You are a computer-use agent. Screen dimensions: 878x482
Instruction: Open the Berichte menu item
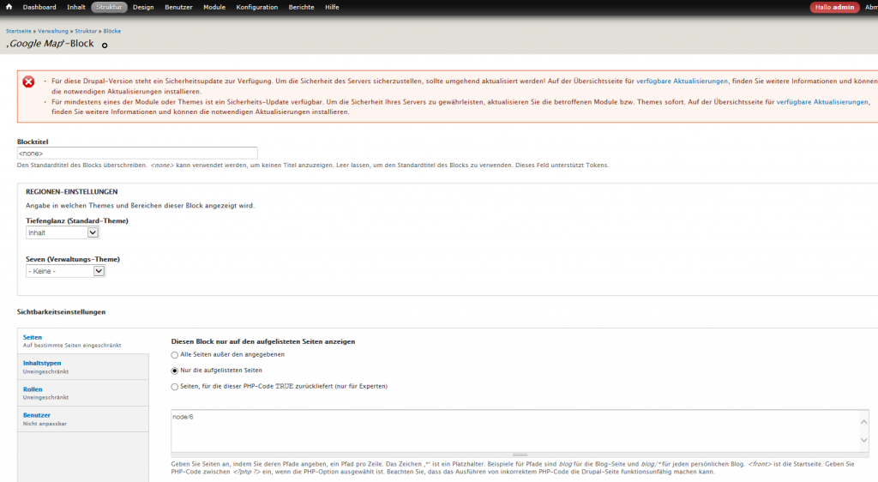point(301,7)
